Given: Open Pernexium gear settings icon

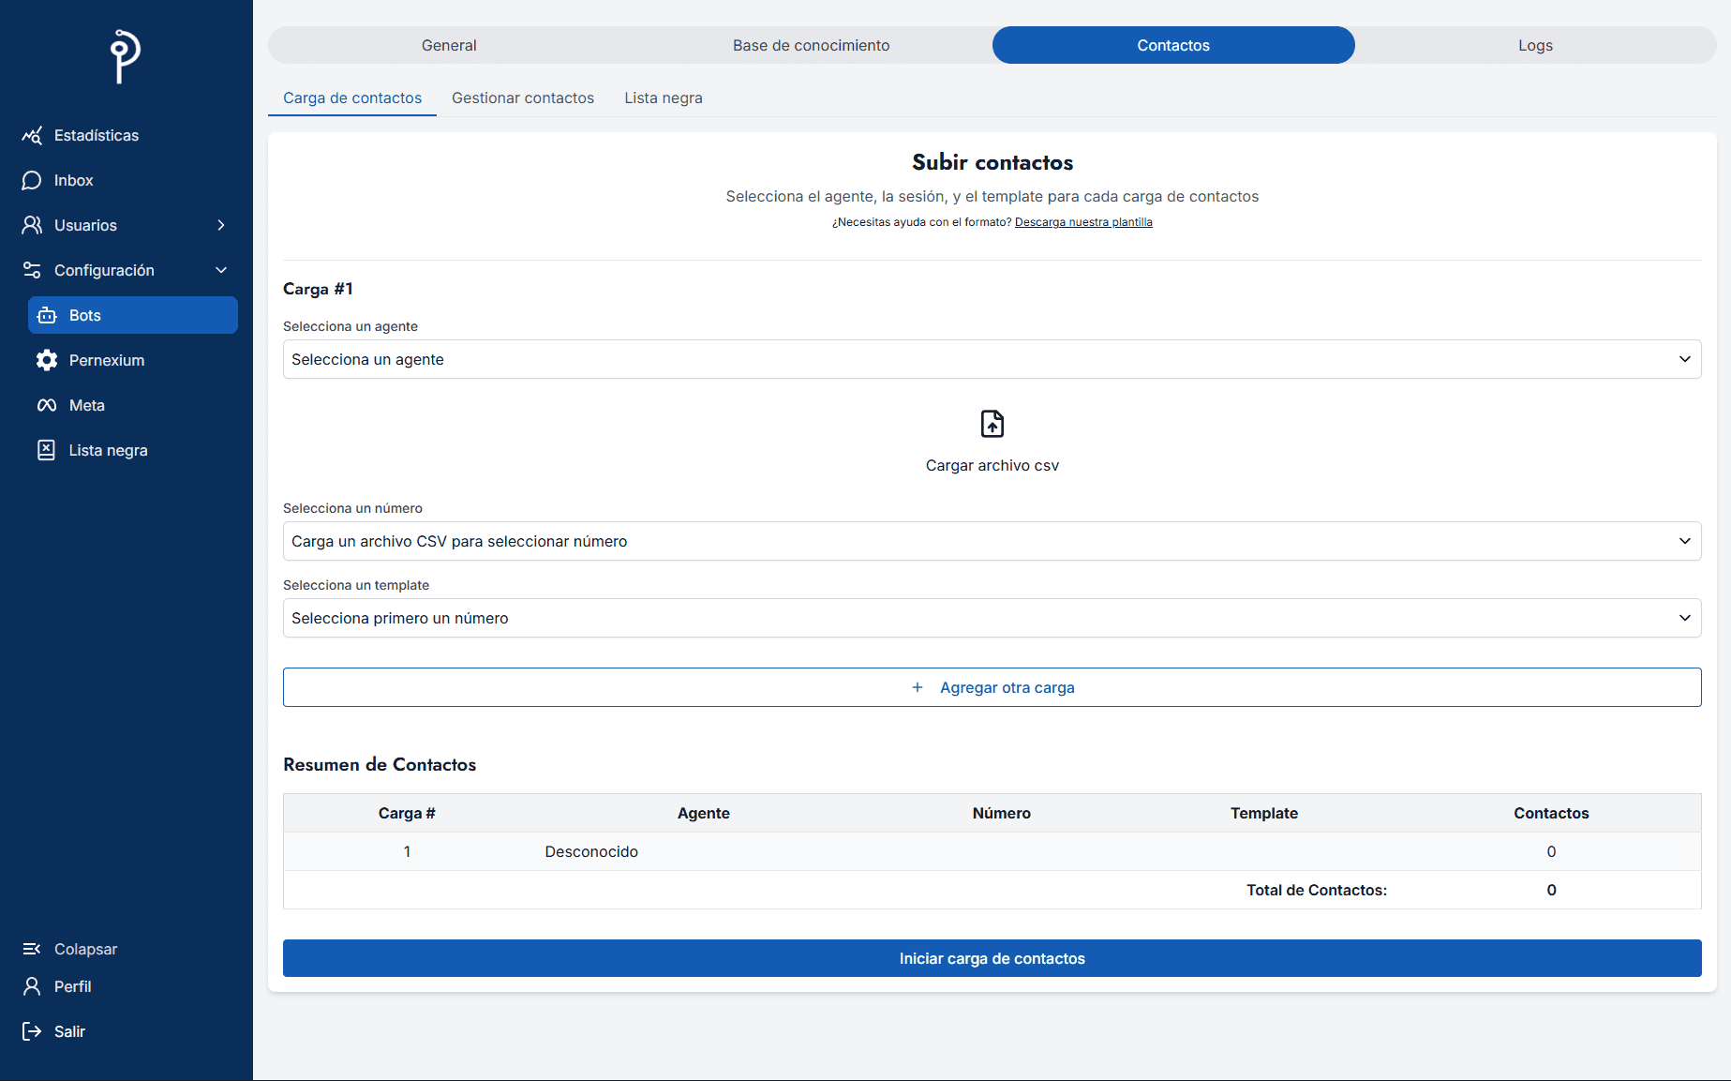Looking at the screenshot, I should 47,361.
